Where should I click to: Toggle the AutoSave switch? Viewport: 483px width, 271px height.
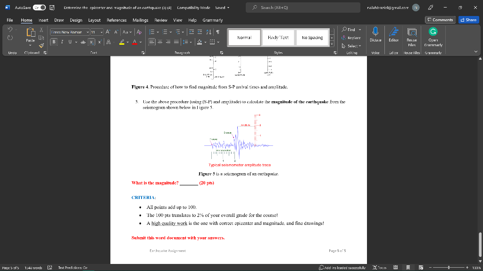[x=39, y=8]
